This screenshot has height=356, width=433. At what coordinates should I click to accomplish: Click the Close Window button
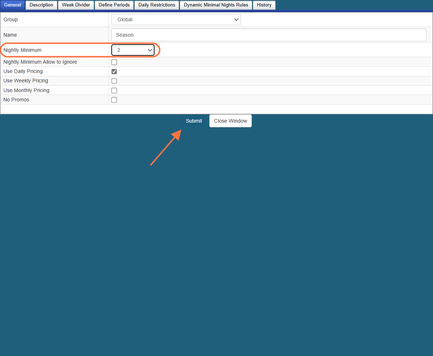(231, 121)
